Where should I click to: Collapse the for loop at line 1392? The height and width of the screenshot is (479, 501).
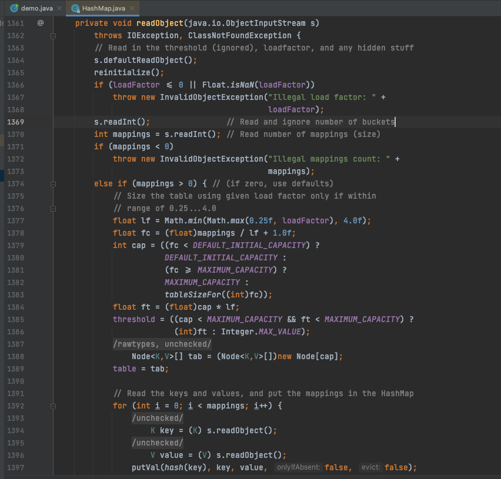(54, 406)
